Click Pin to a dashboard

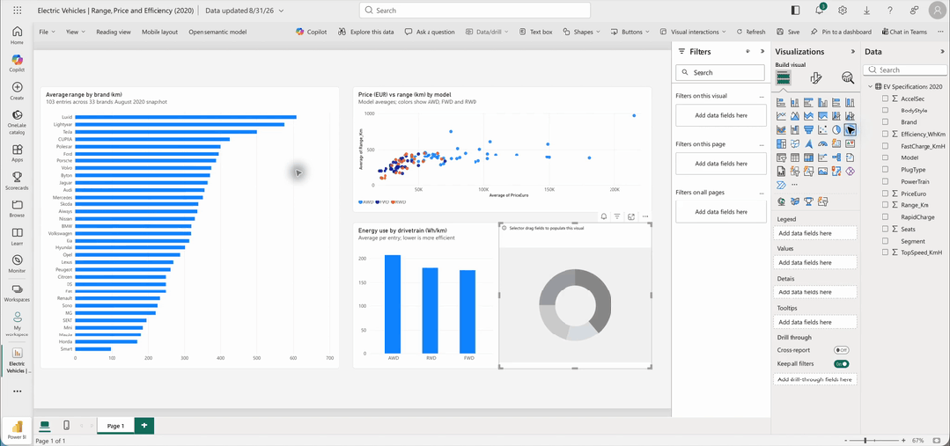pyautogui.click(x=841, y=32)
